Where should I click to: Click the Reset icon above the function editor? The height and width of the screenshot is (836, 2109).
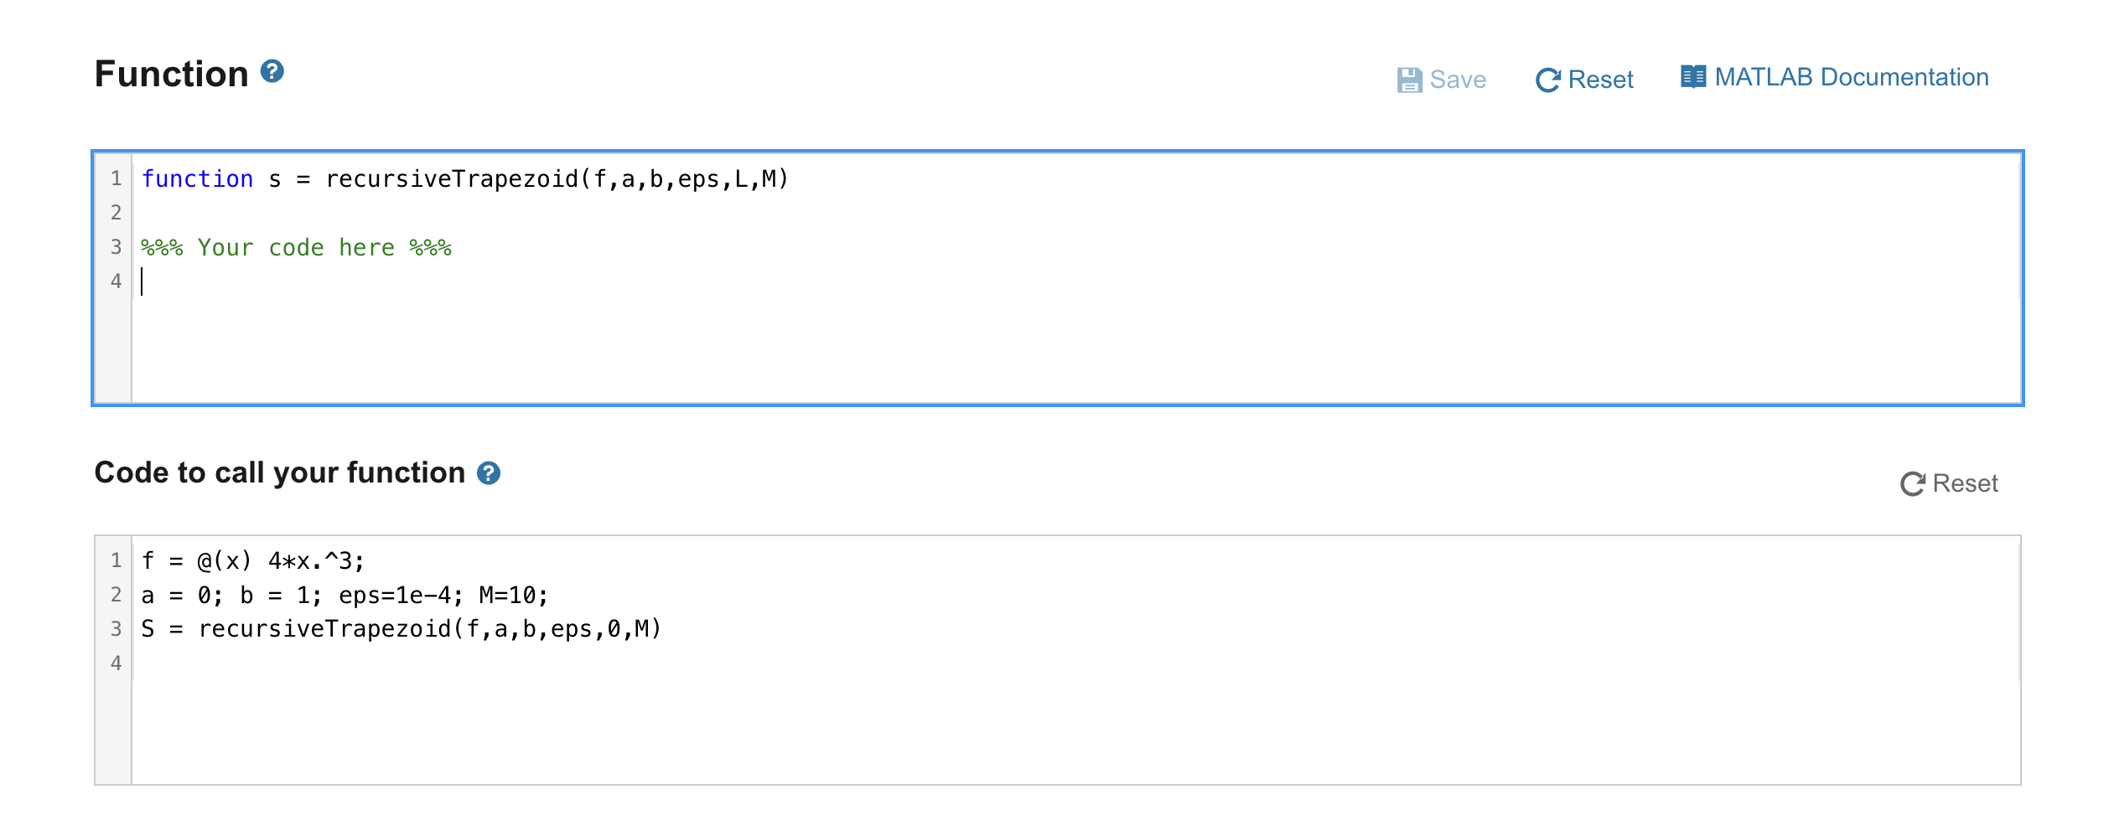pyautogui.click(x=1547, y=80)
